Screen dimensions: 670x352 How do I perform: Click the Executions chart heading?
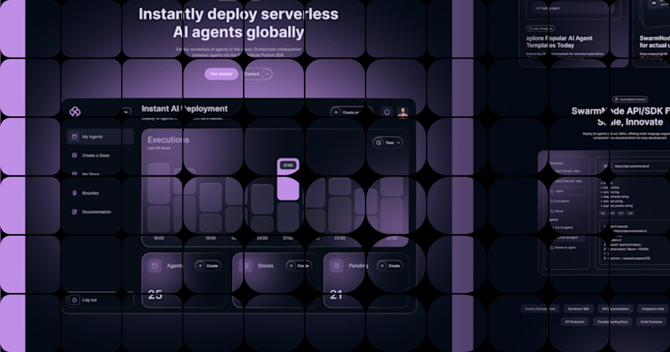pos(168,140)
